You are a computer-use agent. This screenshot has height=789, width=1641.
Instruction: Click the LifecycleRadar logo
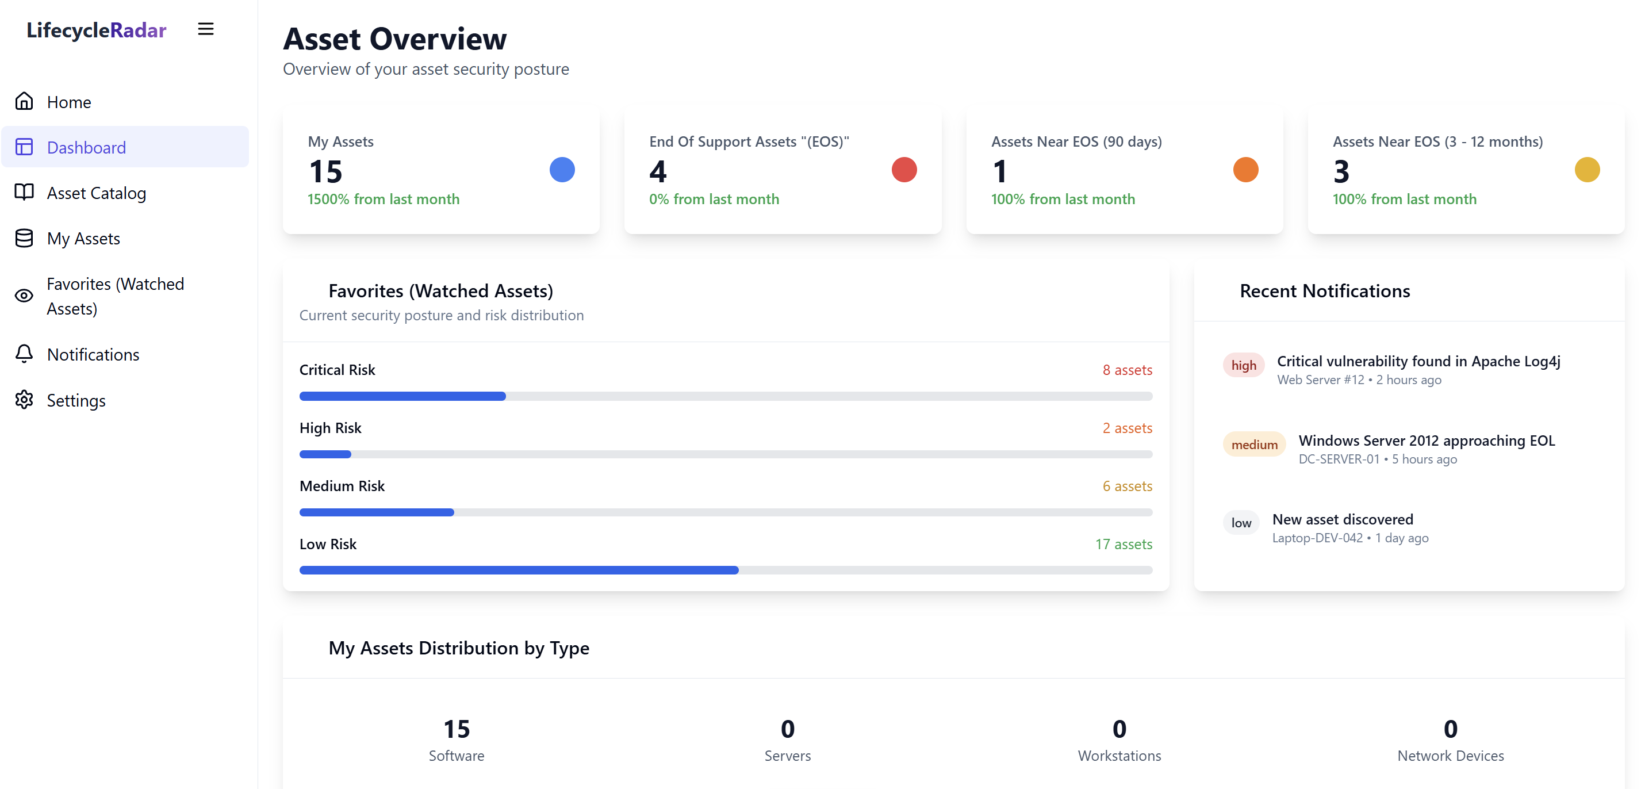96,30
